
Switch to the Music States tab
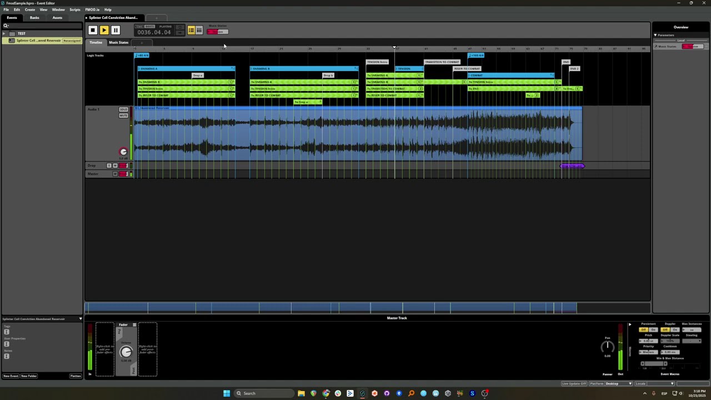tap(118, 43)
